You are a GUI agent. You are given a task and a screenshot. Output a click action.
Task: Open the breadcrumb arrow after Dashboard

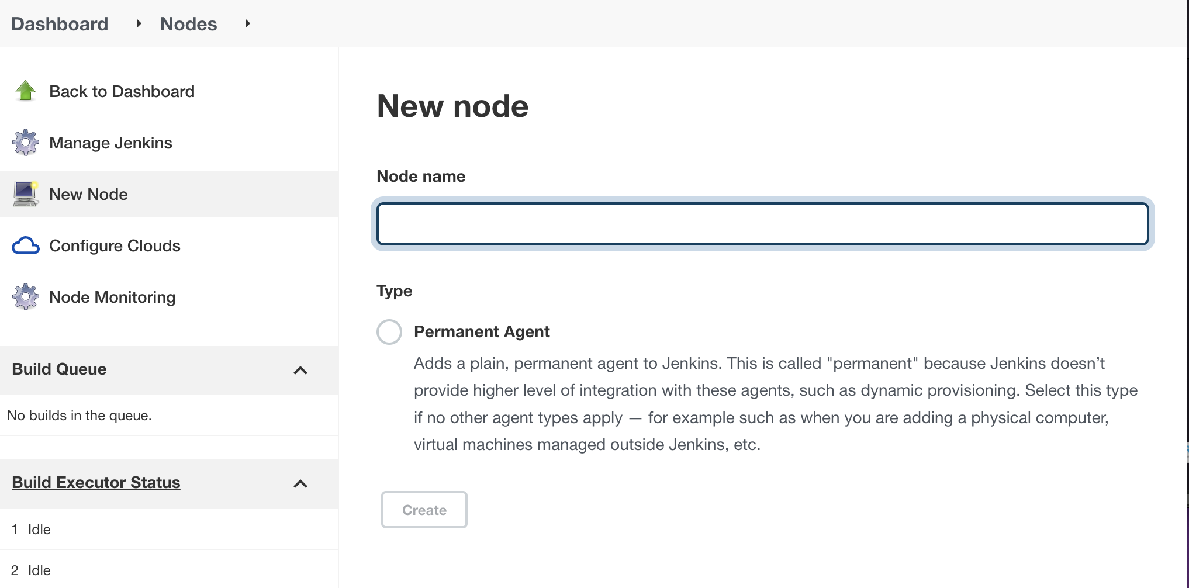click(x=138, y=24)
